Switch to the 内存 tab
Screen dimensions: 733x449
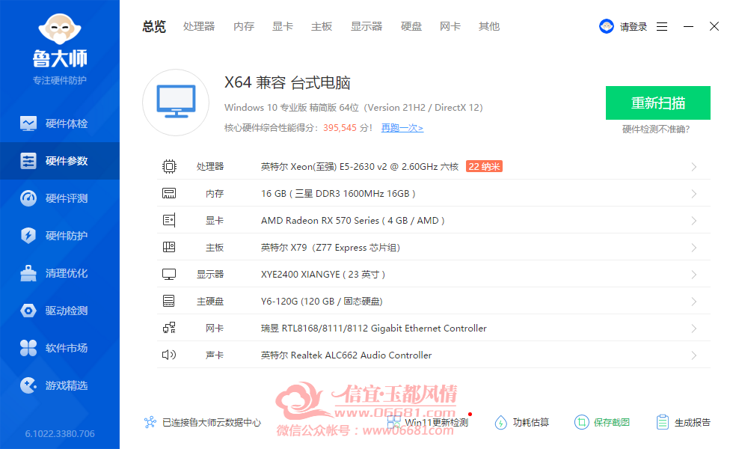(x=244, y=27)
